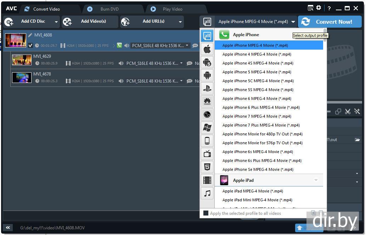Select the Windows devices category icon
Image resolution: width=366 pixels, height=235 pixels.
pyautogui.click(x=207, y=128)
